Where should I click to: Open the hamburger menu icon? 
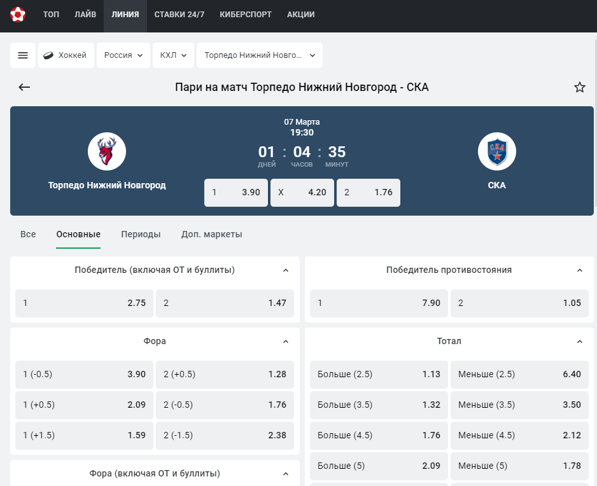click(x=23, y=55)
